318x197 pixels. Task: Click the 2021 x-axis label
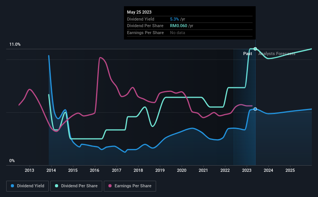[203, 170]
